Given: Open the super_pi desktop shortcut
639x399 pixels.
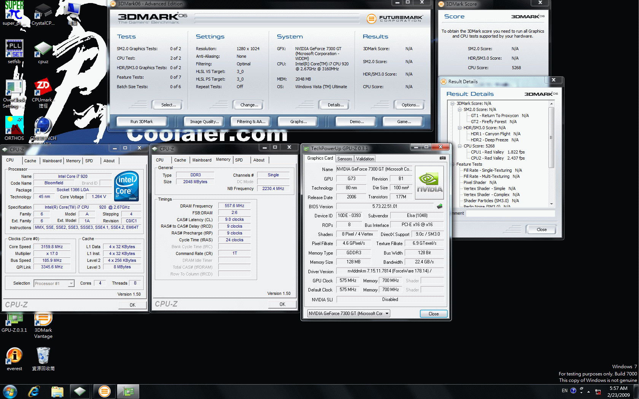Looking at the screenshot, I should click(x=14, y=13).
